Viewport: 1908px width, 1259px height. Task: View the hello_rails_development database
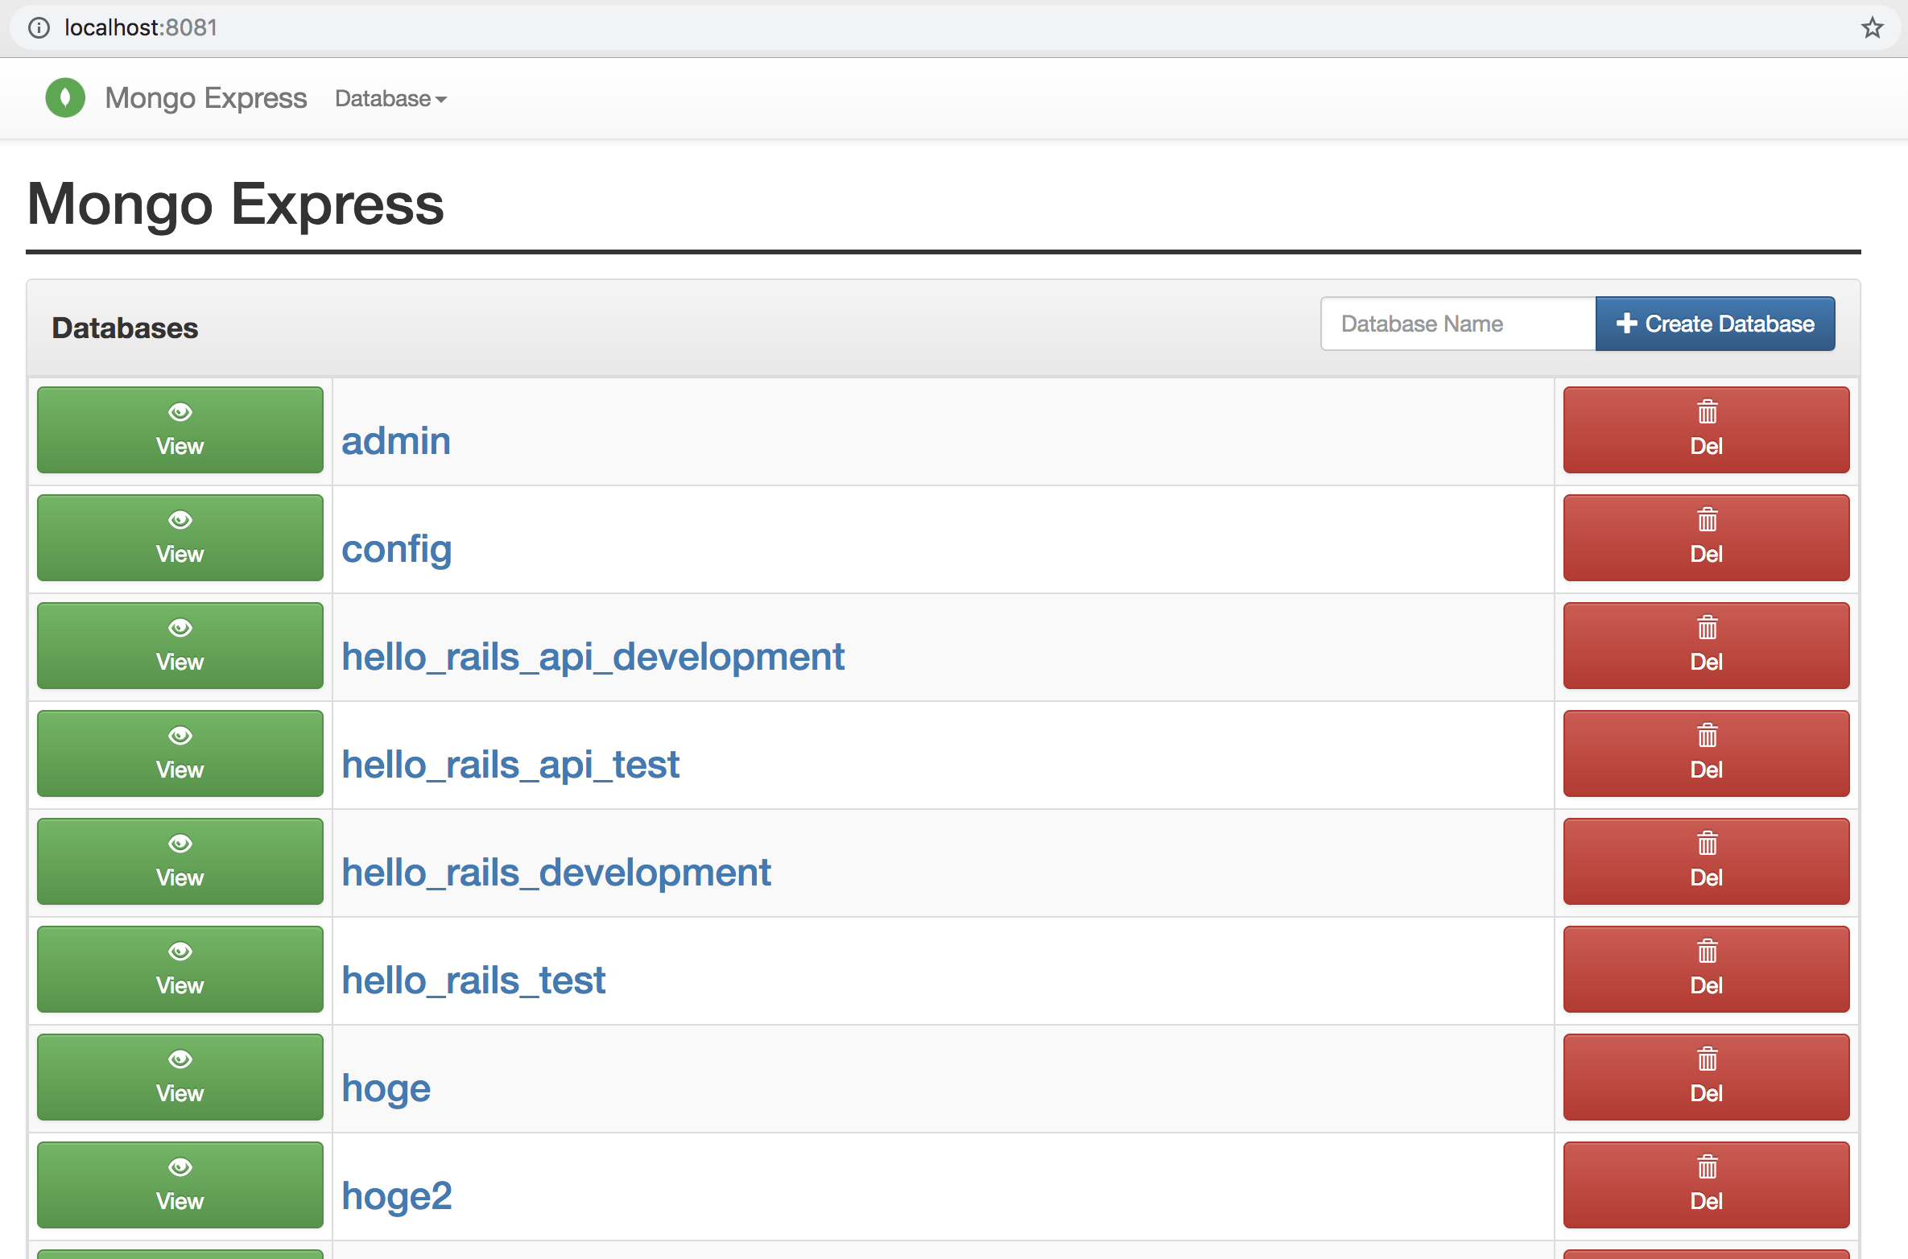click(x=180, y=861)
